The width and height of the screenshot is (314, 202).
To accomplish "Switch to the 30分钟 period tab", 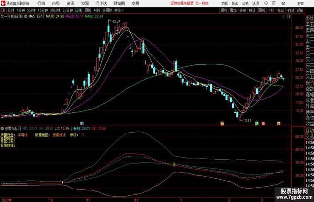I will 55,10.
